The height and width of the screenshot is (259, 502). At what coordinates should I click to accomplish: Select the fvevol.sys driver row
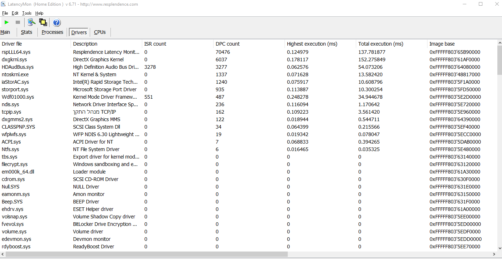248,224
